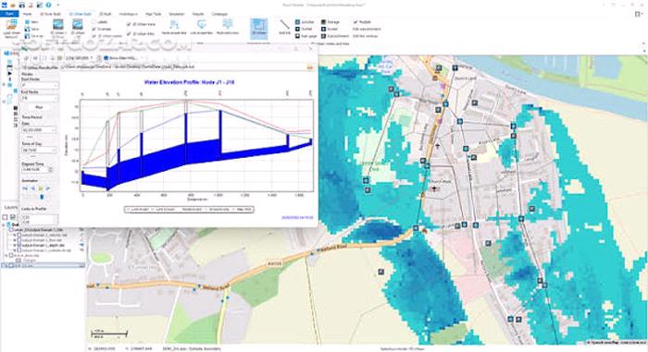This screenshot has width=648, height=352.
Task: Click the Plot button in profile panel
Action: coord(39,107)
